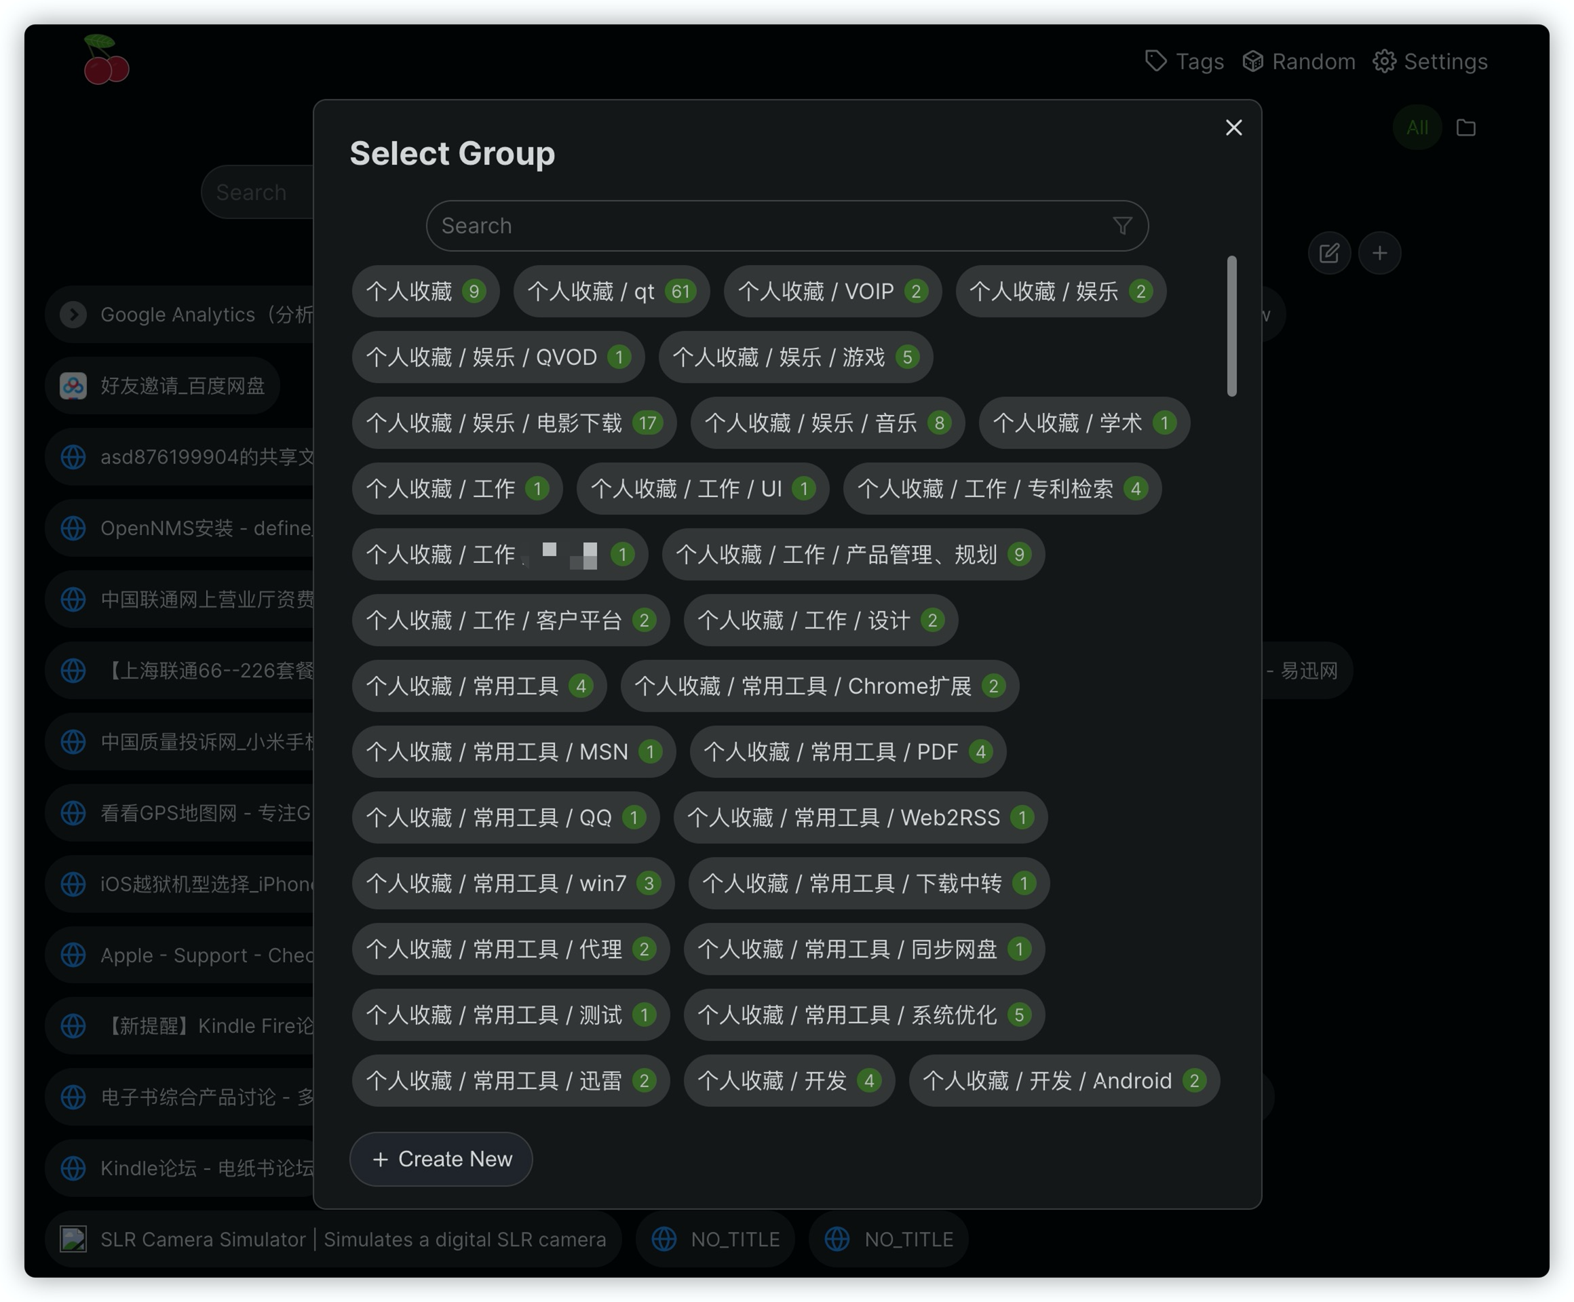Image resolution: width=1574 pixels, height=1302 pixels.
Task: Click the group Search input field
Action: coord(787,226)
